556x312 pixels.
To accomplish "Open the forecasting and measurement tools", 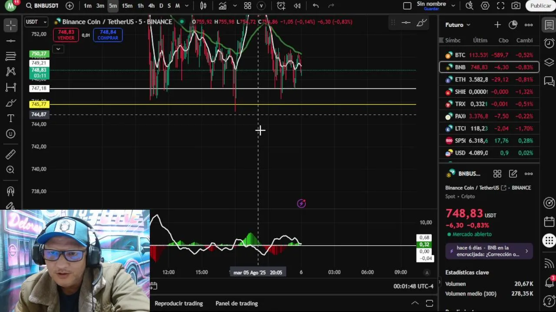I will tap(11, 87).
